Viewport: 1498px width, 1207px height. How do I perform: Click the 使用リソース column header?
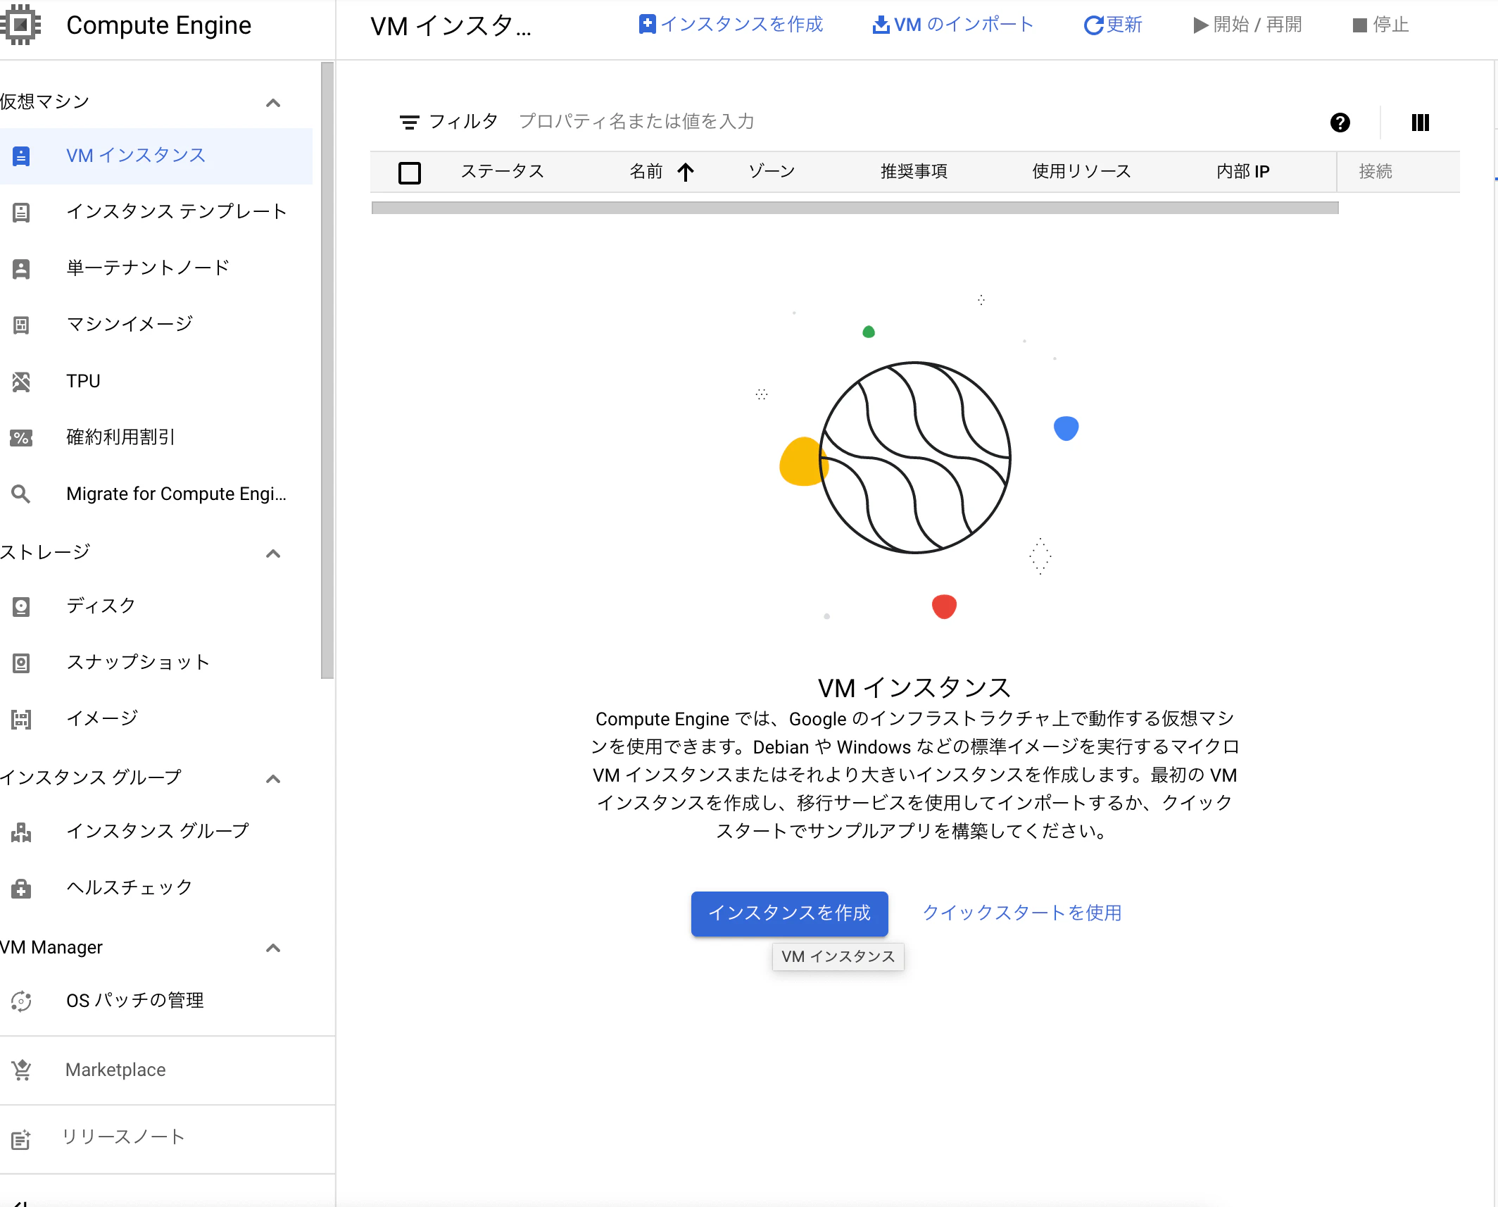(x=1082, y=172)
